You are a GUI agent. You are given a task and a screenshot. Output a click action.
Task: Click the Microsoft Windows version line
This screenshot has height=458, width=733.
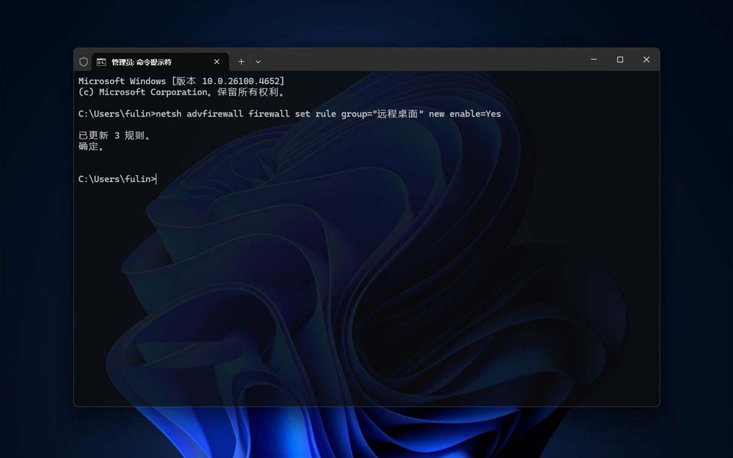click(181, 81)
